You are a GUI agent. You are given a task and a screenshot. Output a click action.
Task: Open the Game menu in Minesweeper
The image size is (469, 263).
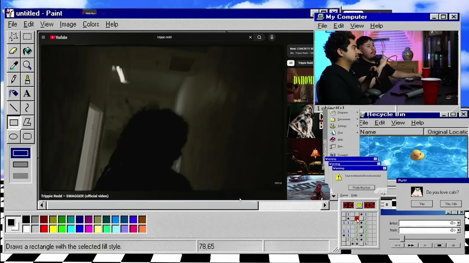(344, 195)
